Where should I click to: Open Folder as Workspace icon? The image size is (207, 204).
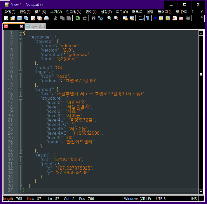click(x=181, y=18)
